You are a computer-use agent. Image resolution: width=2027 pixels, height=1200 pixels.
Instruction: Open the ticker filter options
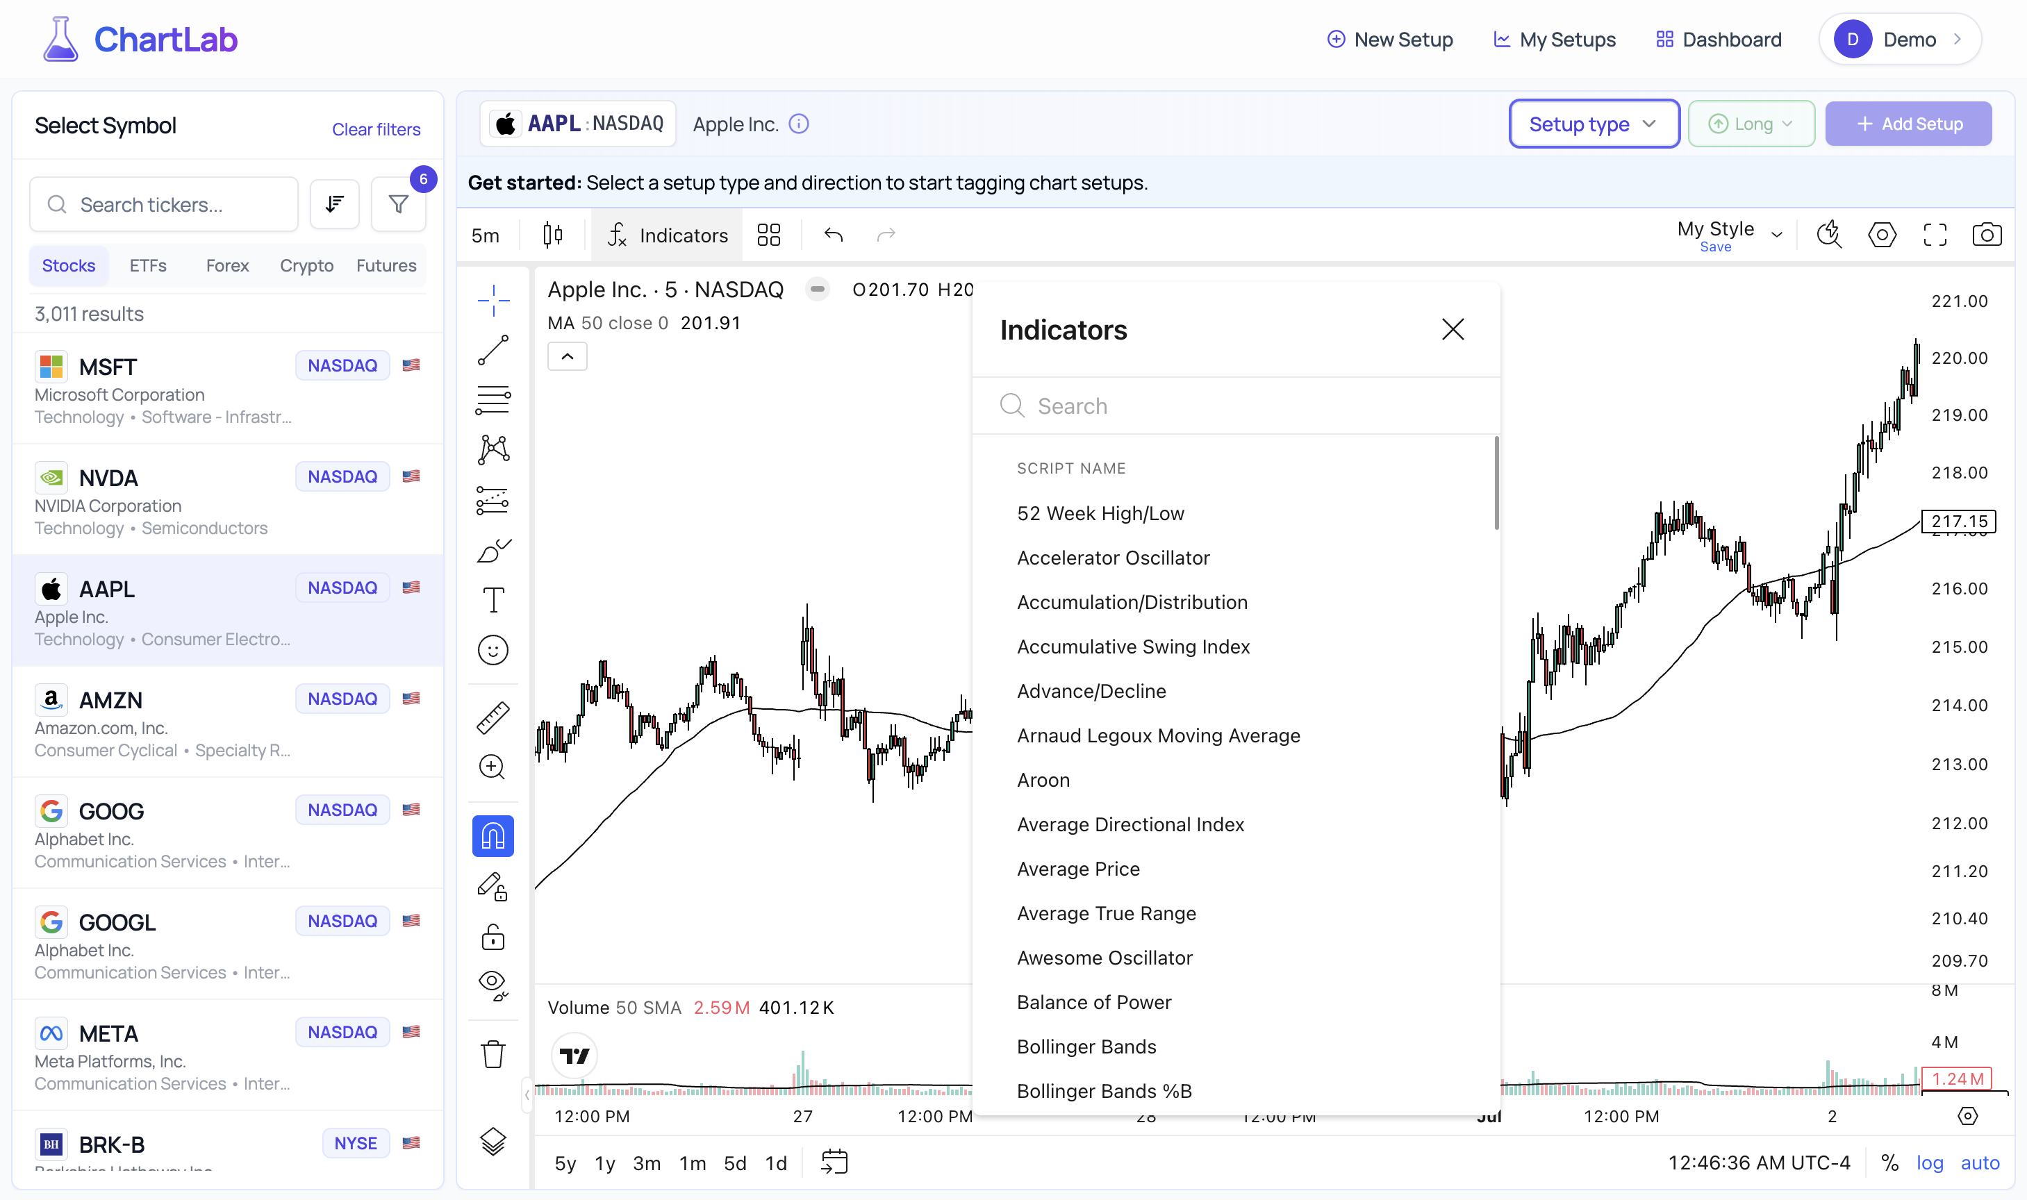(x=398, y=203)
